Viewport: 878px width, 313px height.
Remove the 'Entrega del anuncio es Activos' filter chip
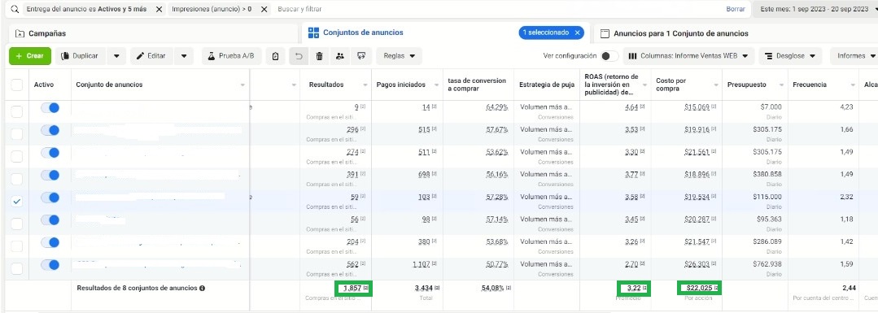[x=159, y=10]
